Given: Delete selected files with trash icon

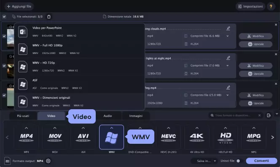Looking at the screenshot, I should point(49,16).
